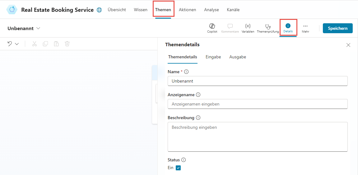
Task: Expand the Unbenannt topic name dropdown
Action: pos(38,28)
